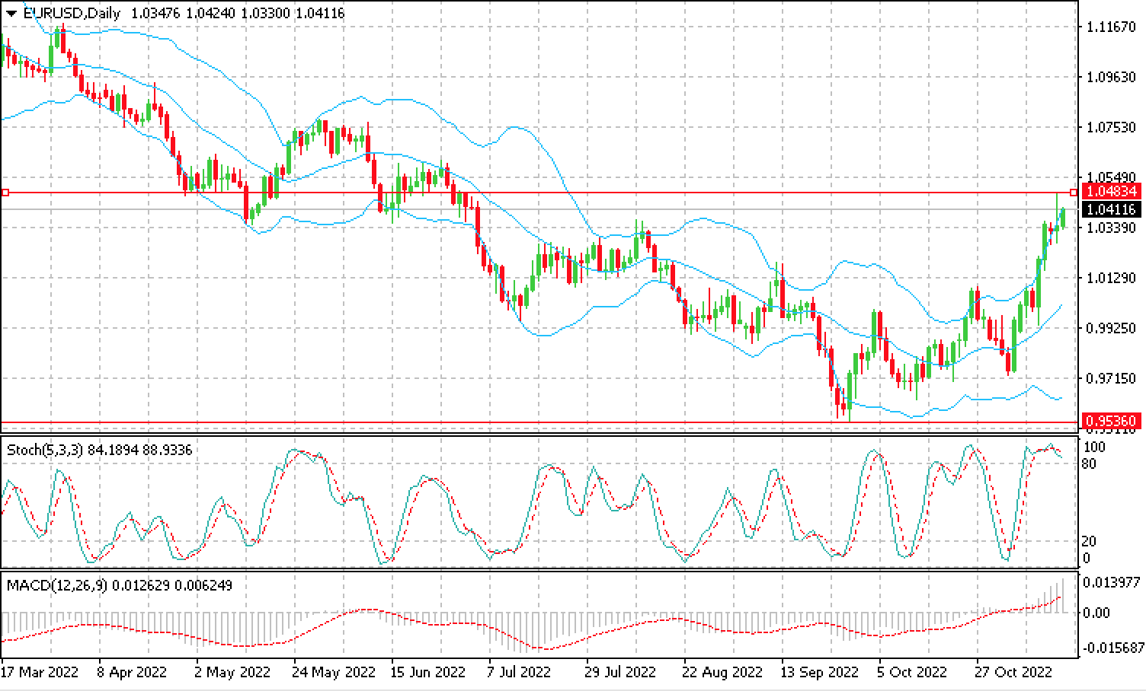Click the EURUSD,Daily chart title

coord(73,14)
